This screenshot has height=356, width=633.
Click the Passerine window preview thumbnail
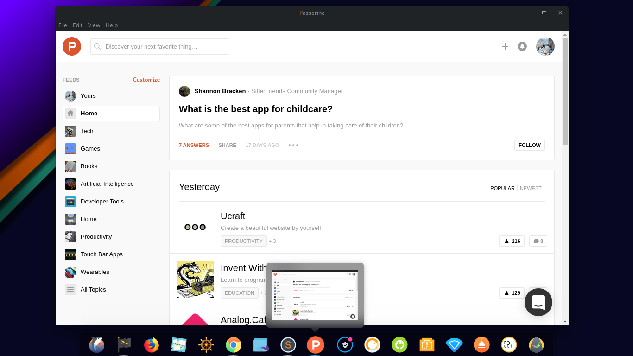coord(315,295)
